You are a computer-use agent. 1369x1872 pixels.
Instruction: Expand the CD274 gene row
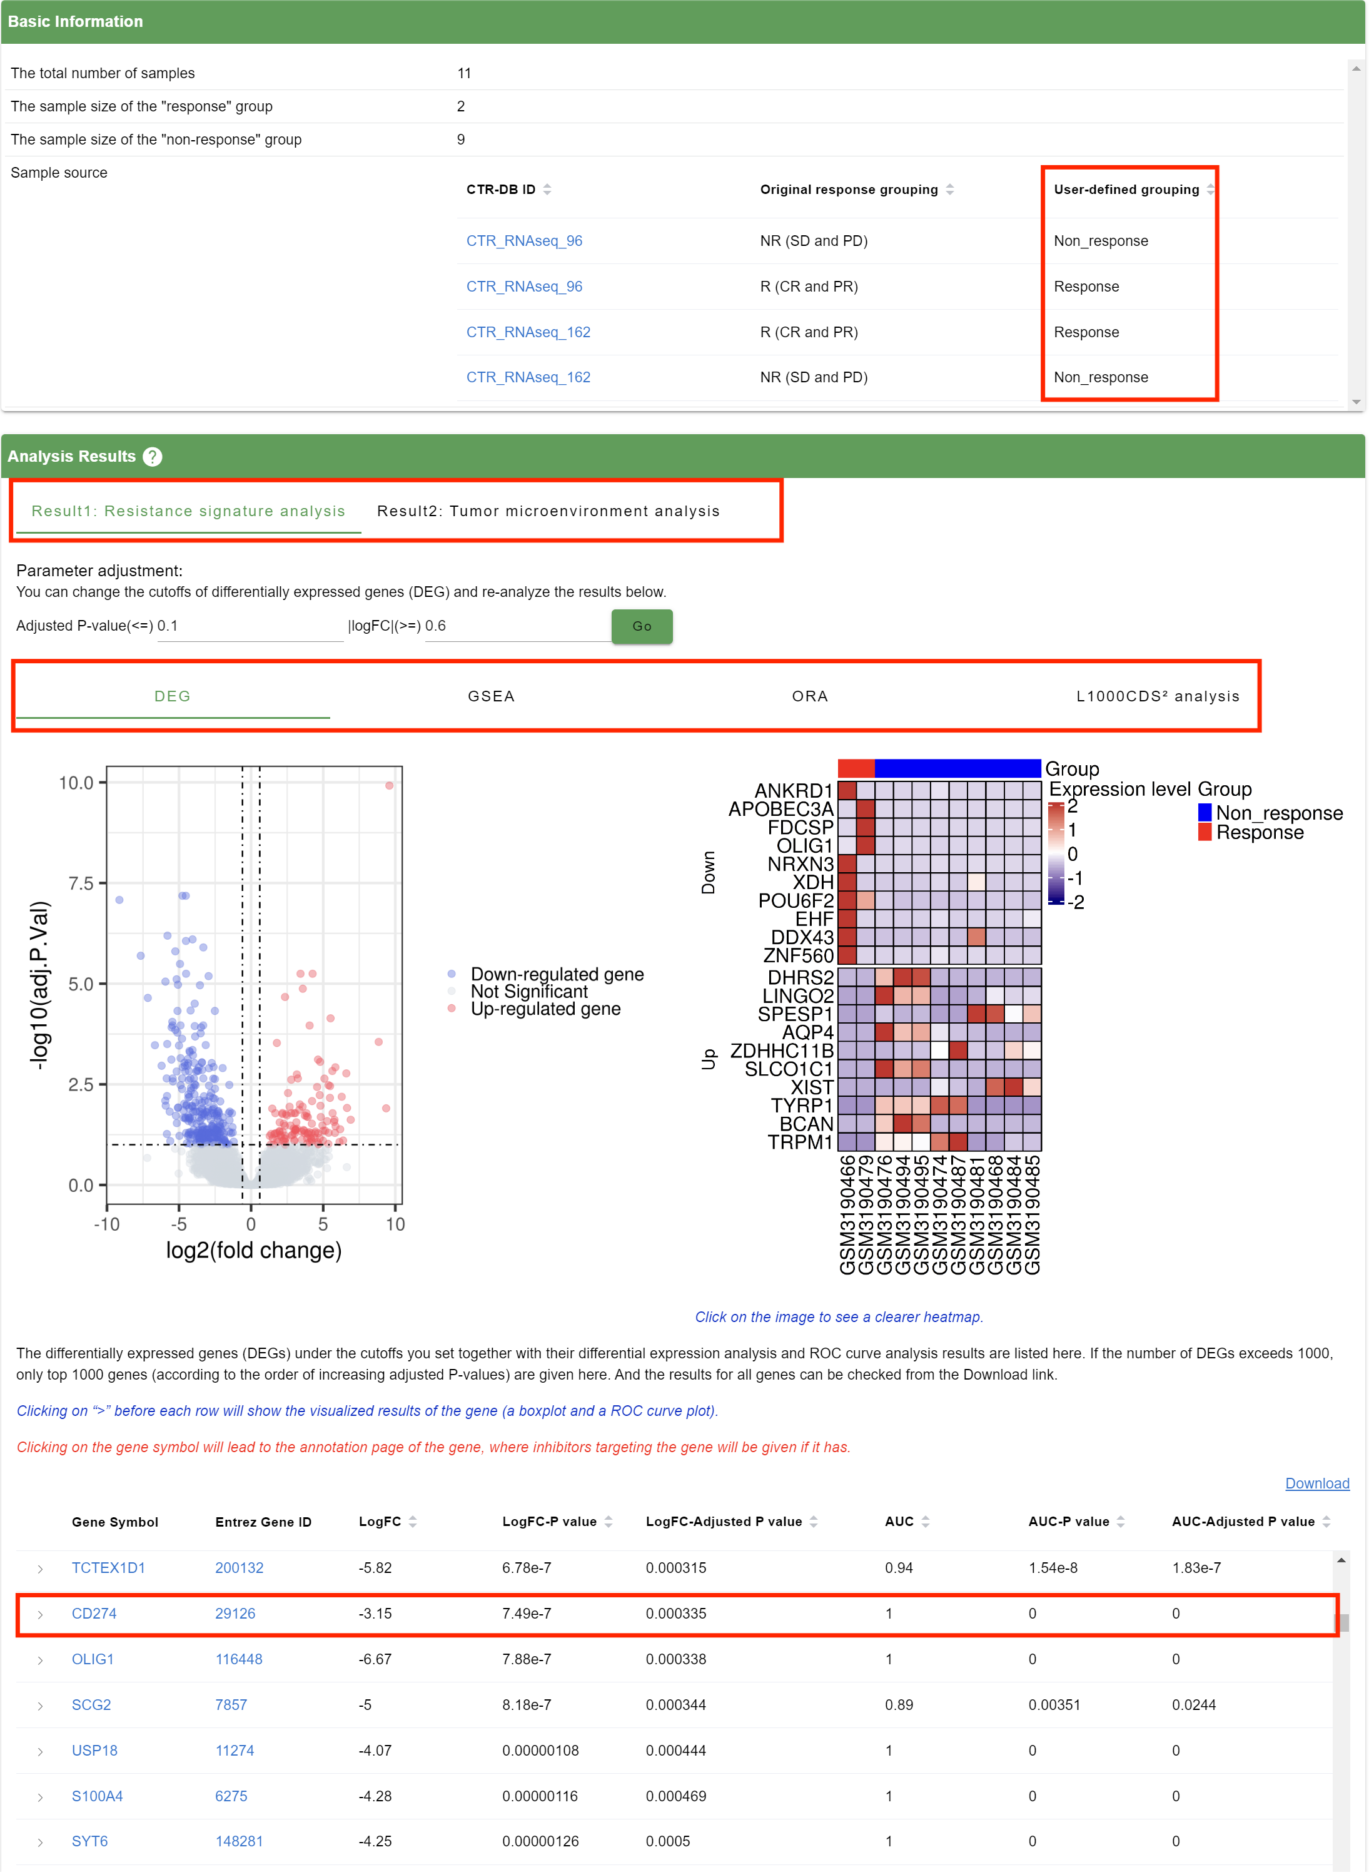[40, 1614]
